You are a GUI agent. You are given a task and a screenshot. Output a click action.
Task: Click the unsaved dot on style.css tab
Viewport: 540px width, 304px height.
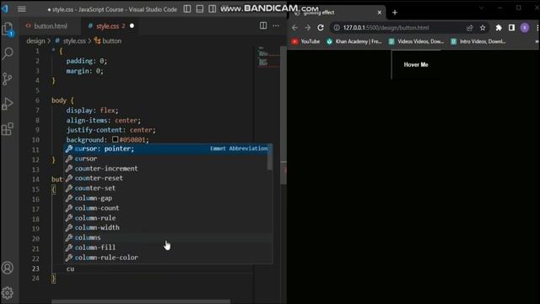132,26
